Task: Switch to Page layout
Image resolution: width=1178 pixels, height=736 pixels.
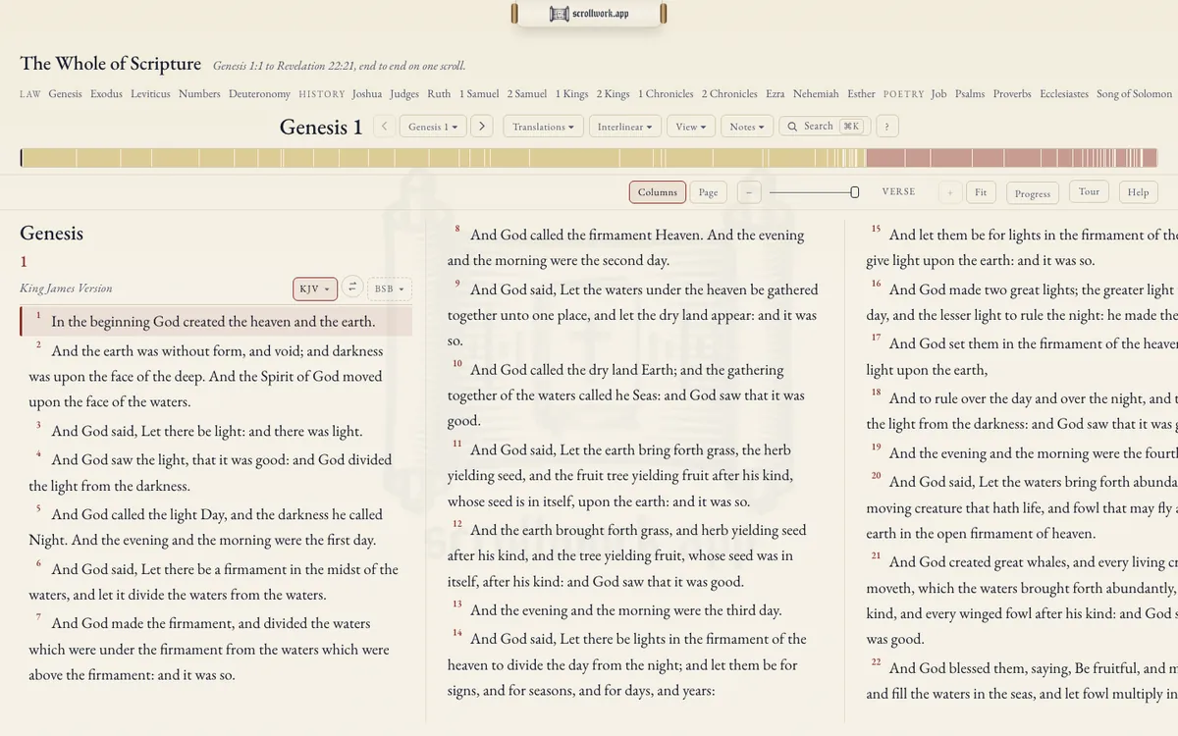Action: 708,192
